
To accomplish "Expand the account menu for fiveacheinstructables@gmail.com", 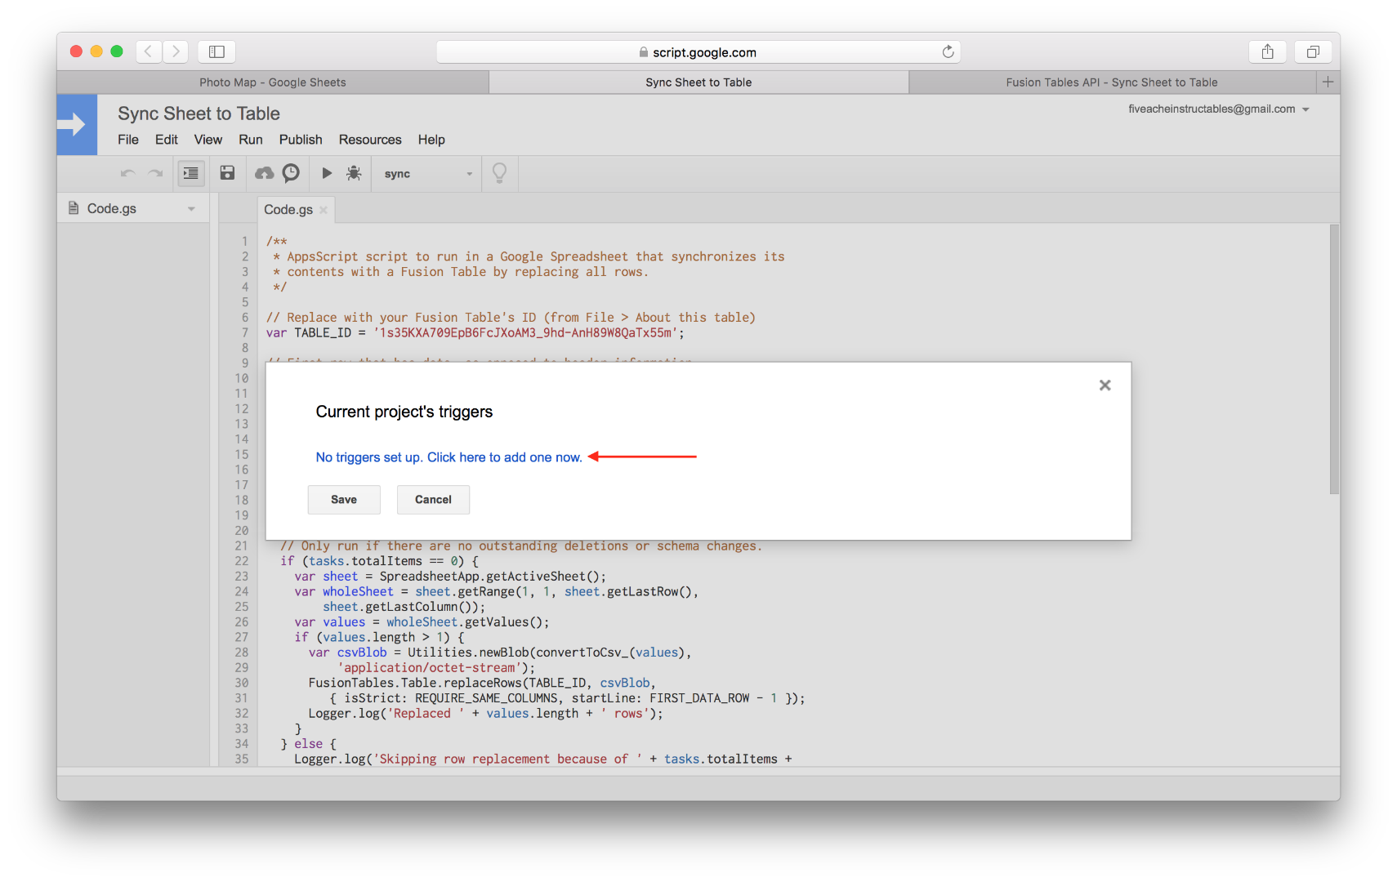I will click(x=1305, y=109).
